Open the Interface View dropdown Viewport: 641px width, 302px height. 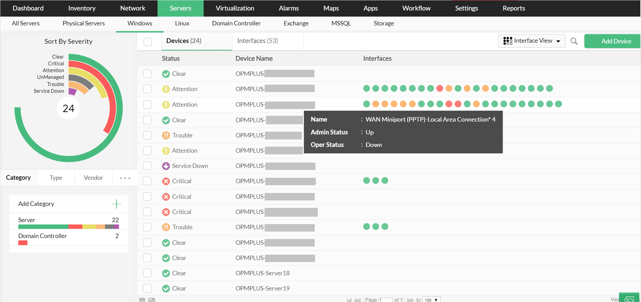pos(532,41)
